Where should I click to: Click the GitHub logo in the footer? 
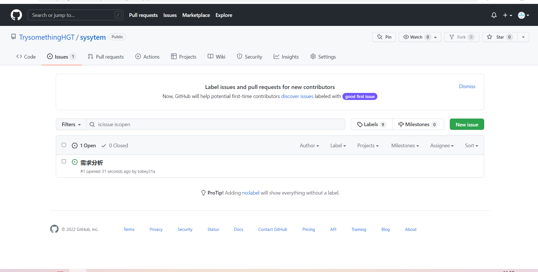[54, 229]
